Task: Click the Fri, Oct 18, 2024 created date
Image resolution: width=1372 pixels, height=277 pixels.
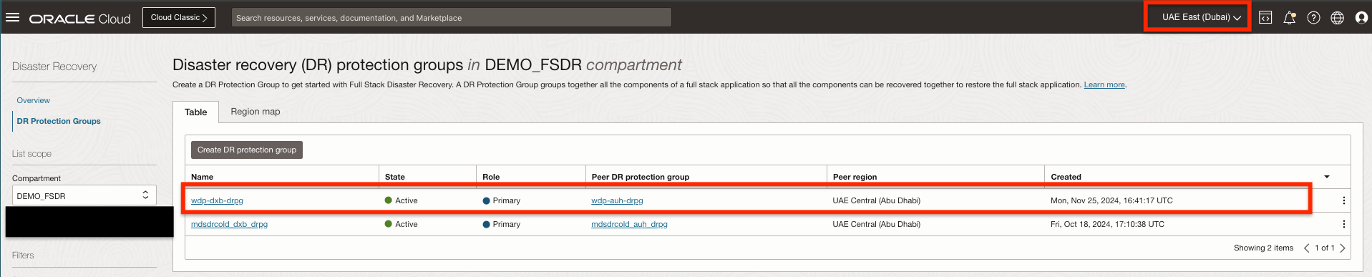Action: coord(1107,224)
